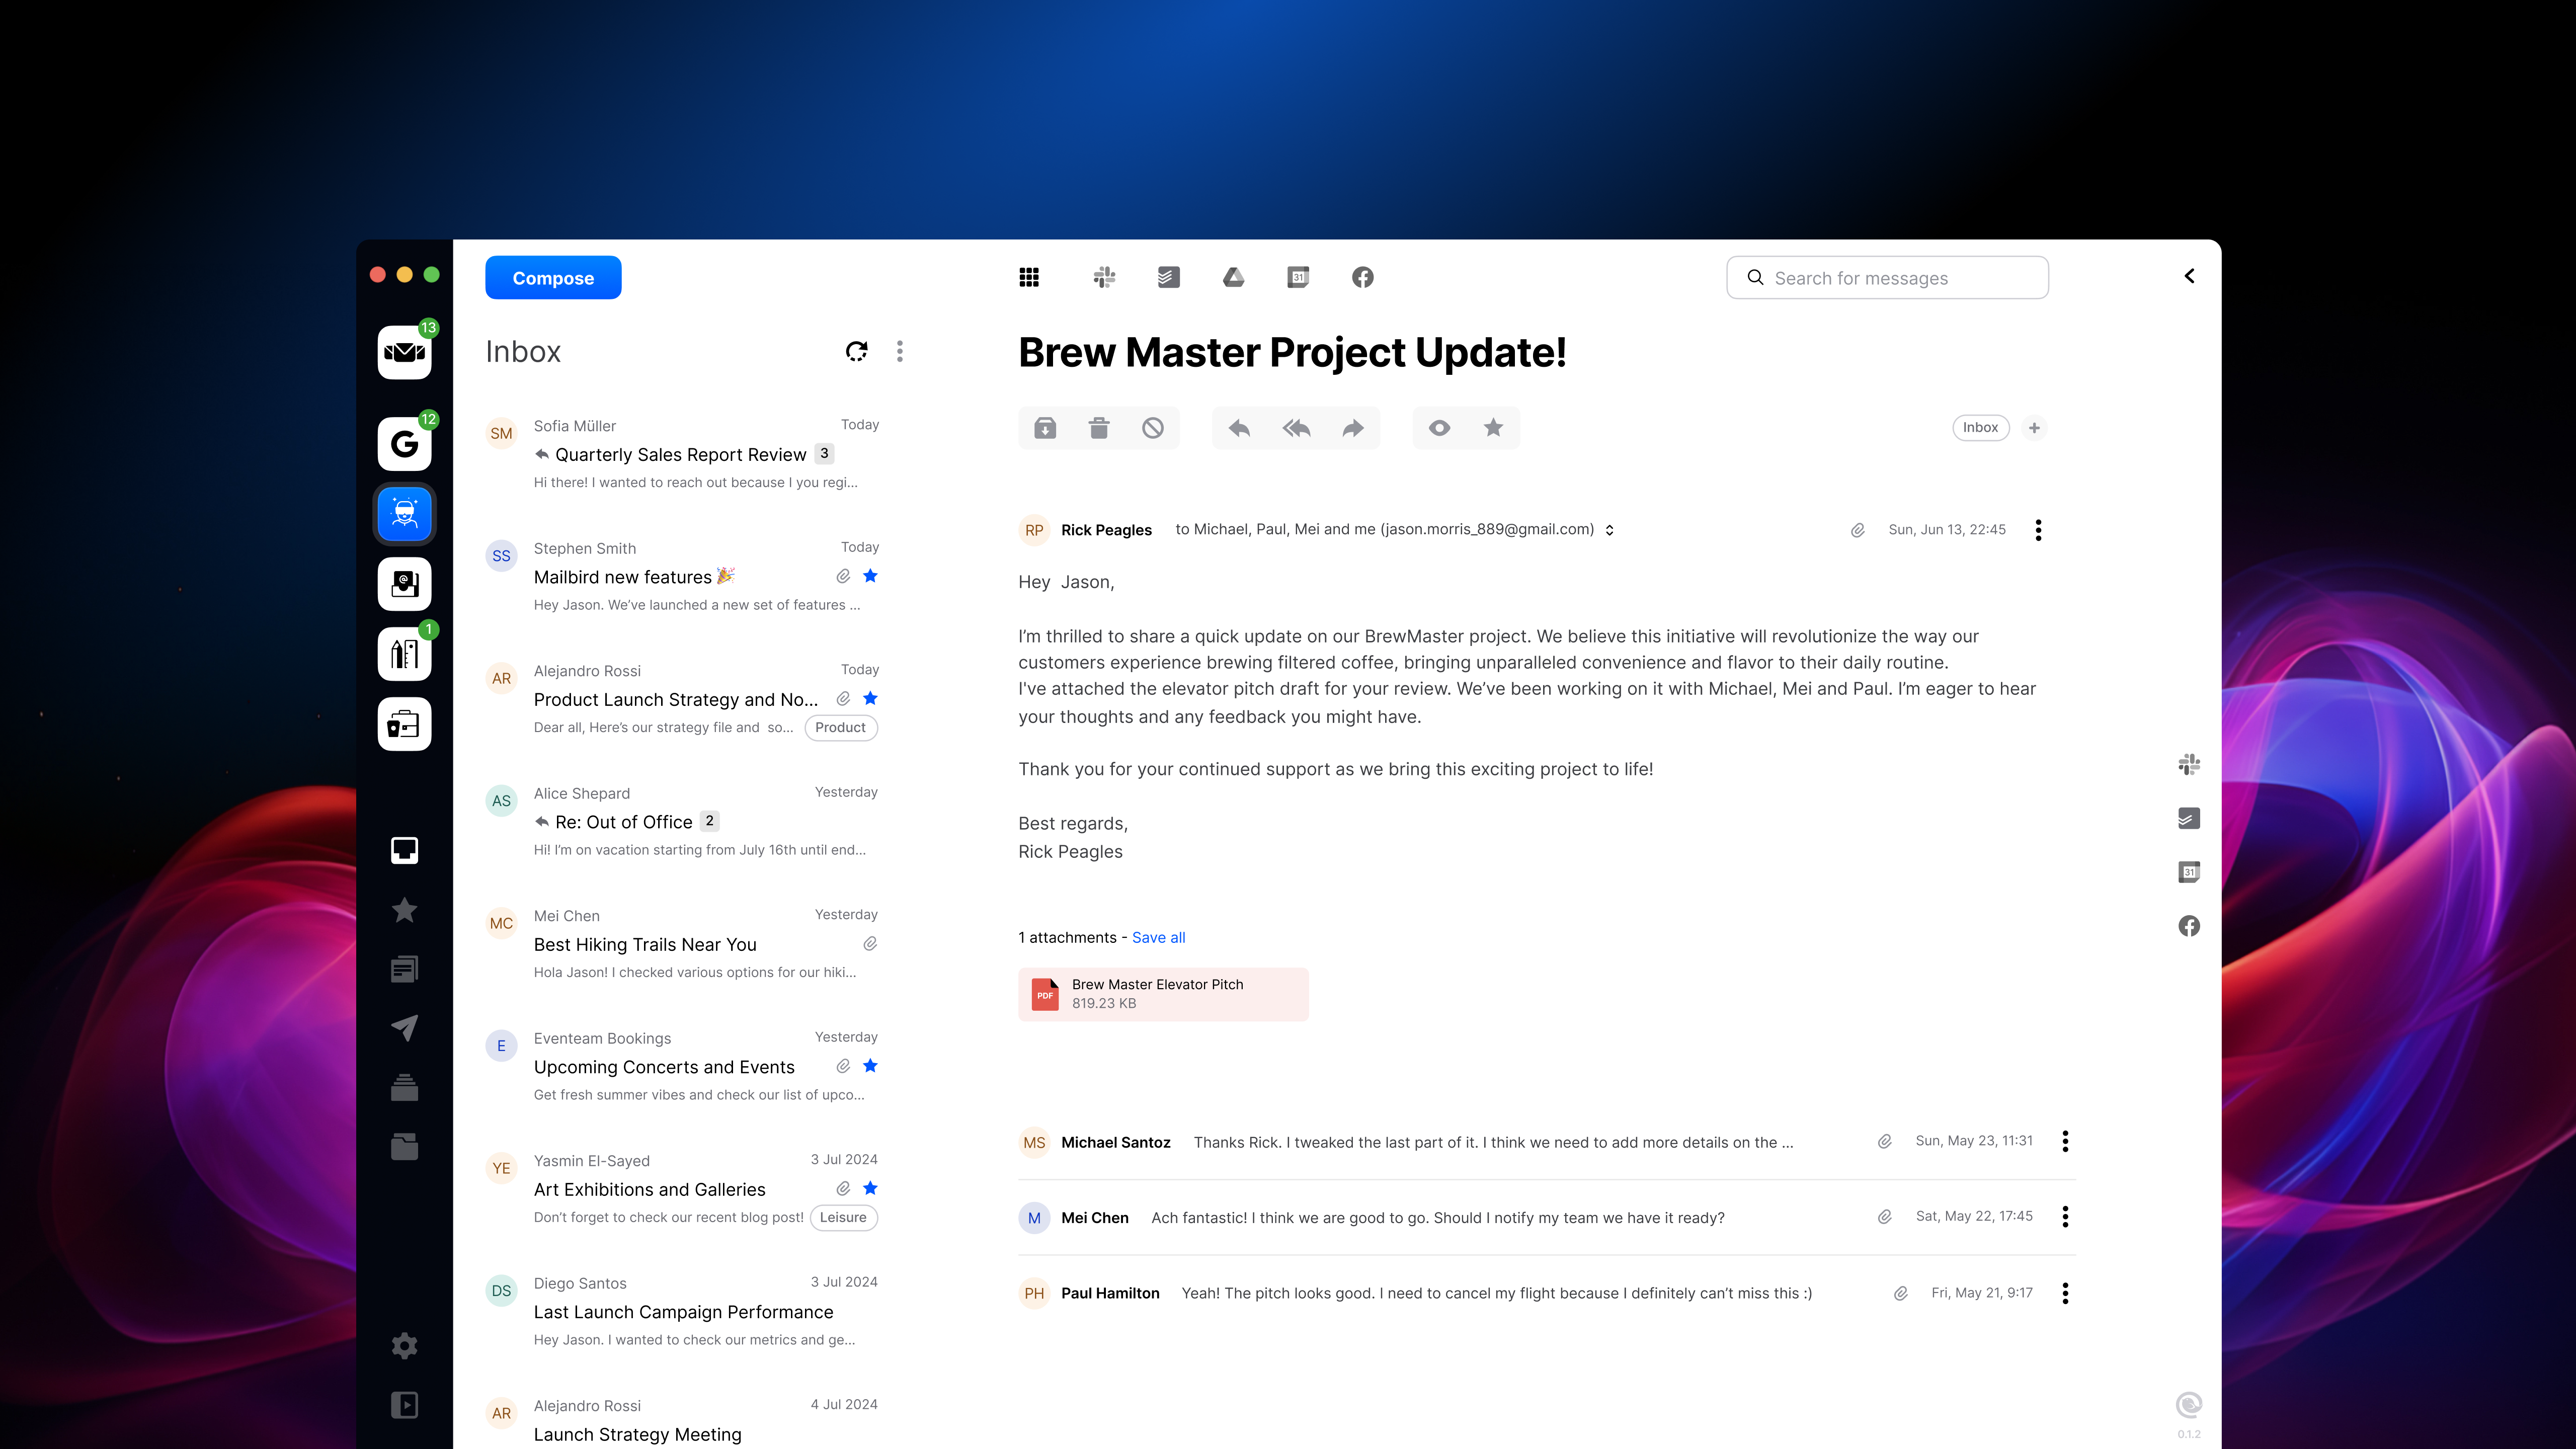Select the highlighted blue avatar account icon
This screenshot has height=1449, width=2576.
coord(404,514)
